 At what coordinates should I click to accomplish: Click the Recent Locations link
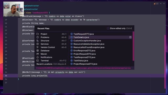click(x=44, y=64)
